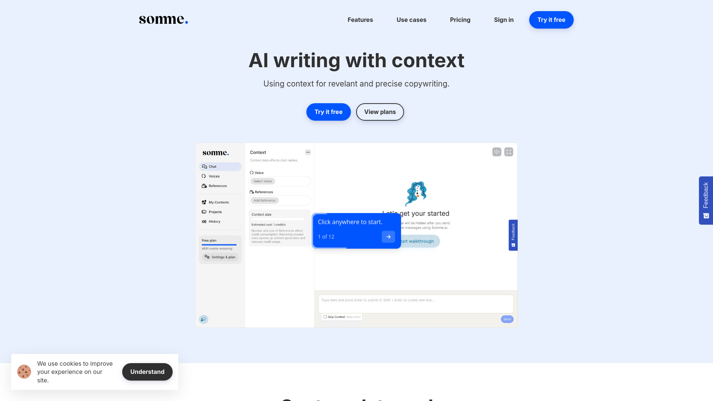Image resolution: width=713 pixels, height=401 pixels.
Task: Select the Voices icon in sidebar
Action: (x=204, y=176)
